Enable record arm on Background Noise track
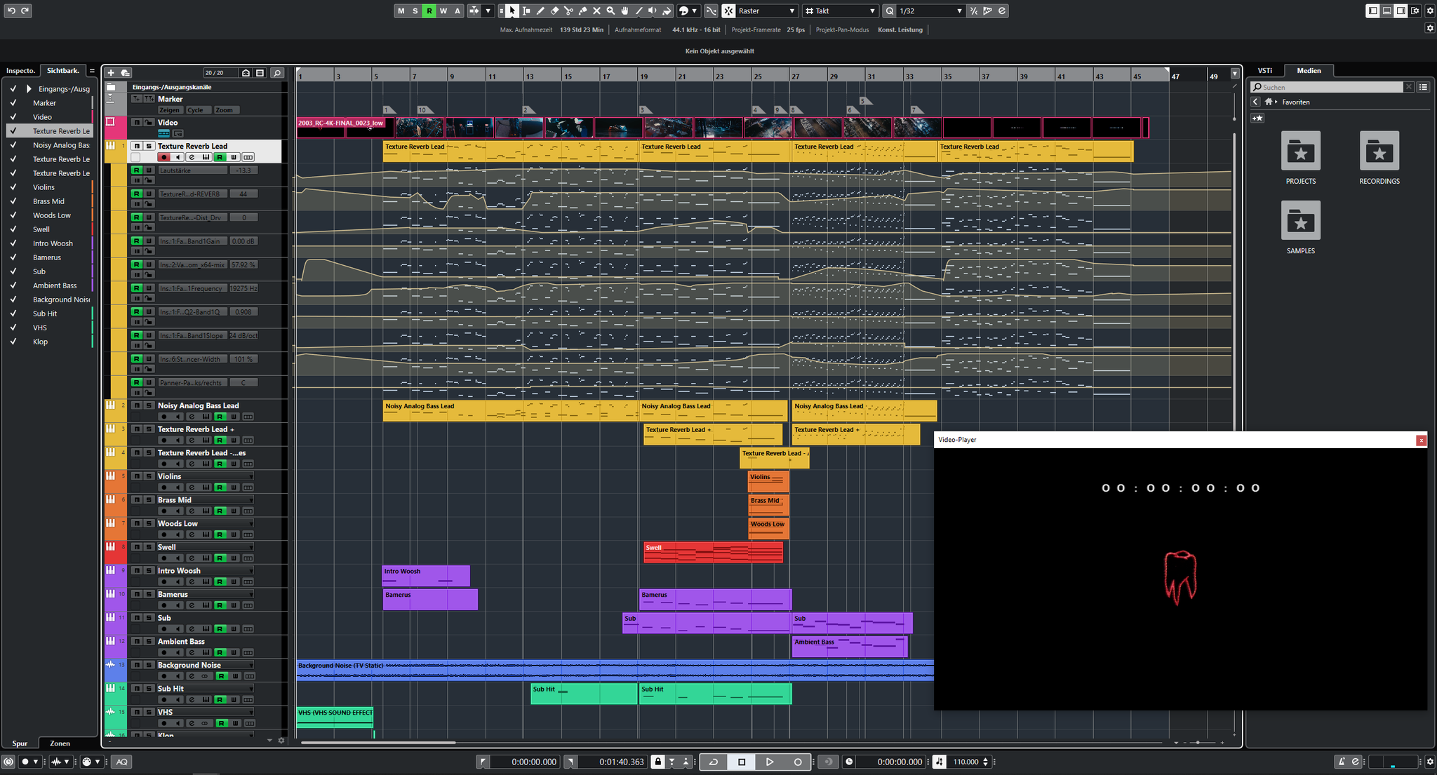Screen dimensions: 1437x775 tap(164, 677)
